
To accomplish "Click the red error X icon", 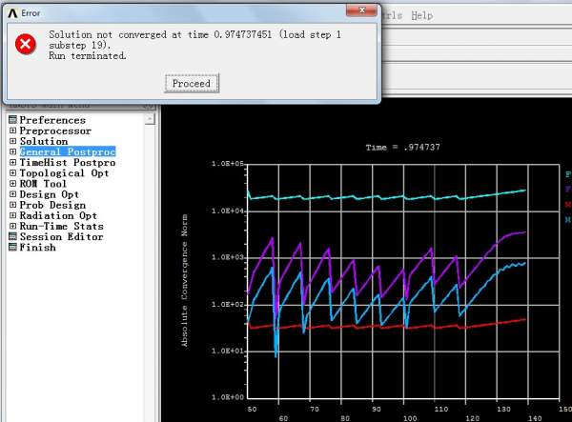I will coord(27,44).
